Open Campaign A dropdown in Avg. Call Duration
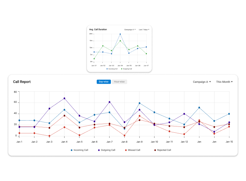 pos(130,30)
